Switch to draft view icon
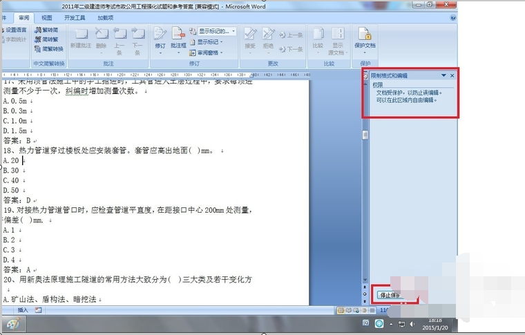This screenshot has height=335, width=525. point(372,310)
